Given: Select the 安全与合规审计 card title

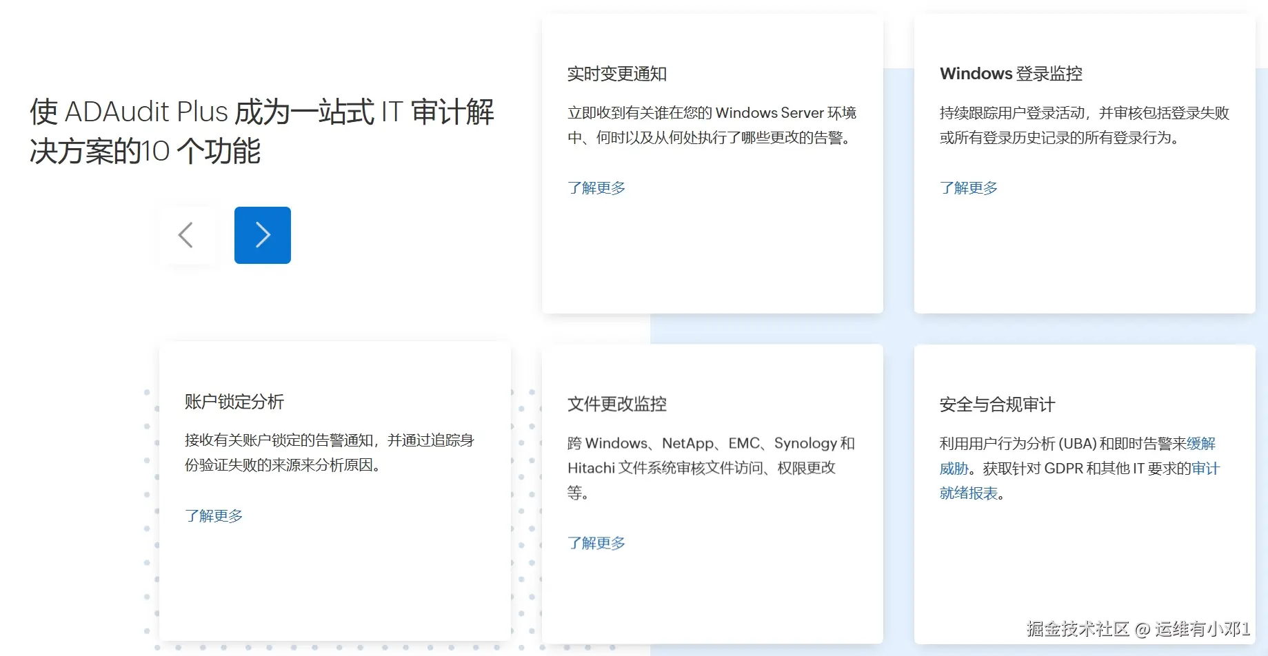Looking at the screenshot, I should pyautogui.click(x=997, y=404).
